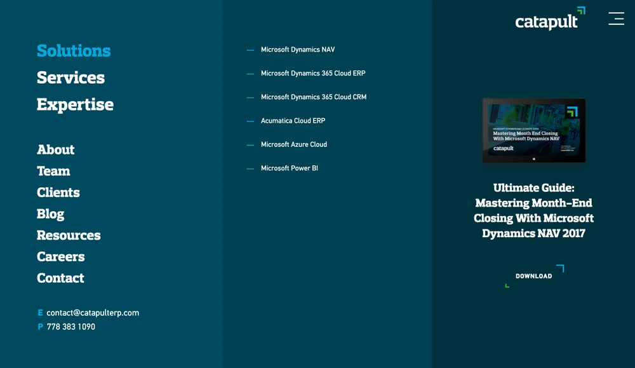This screenshot has height=368, width=635.
Task: Click the hamburger menu icon
Action: 616,18
